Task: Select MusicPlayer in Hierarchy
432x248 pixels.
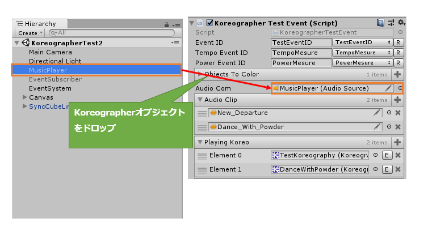Action: pos(97,70)
